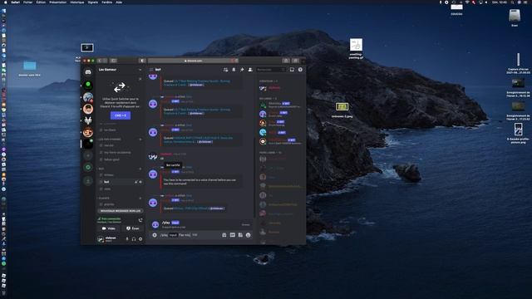Image resolution: width=532 pixels, height=299 pixels.
Task: Select the green circle server icon
Action: pos(88,85)
